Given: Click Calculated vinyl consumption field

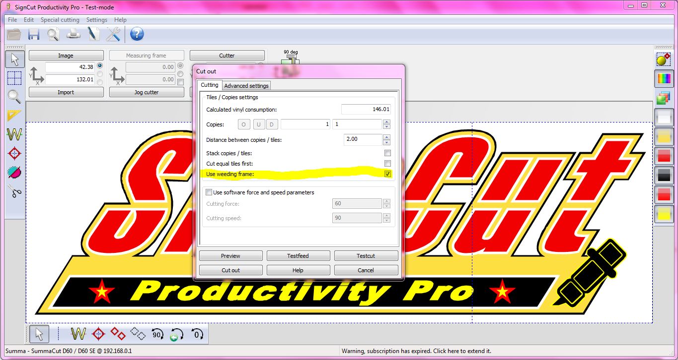Looking at the screenshot, I should point(366,109).
